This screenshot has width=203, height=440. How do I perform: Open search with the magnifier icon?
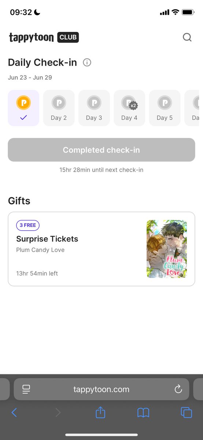point(187,37)
